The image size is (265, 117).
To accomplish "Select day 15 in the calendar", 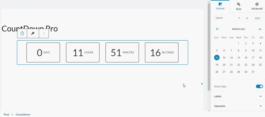I will tap(239, 58).
